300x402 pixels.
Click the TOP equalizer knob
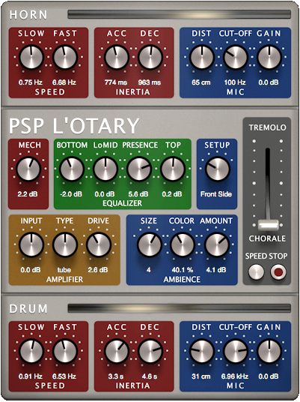tap(173, 169)
